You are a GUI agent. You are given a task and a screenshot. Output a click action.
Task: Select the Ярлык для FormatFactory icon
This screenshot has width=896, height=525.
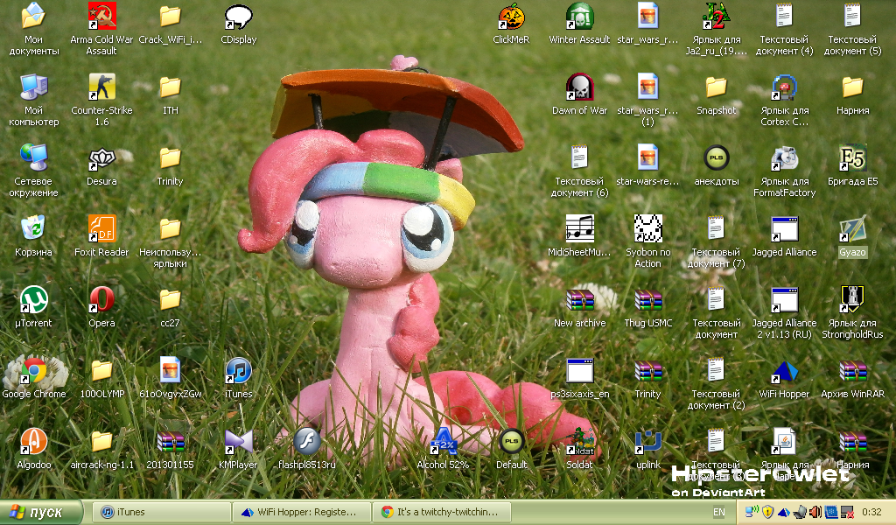[x=784, y=157]
